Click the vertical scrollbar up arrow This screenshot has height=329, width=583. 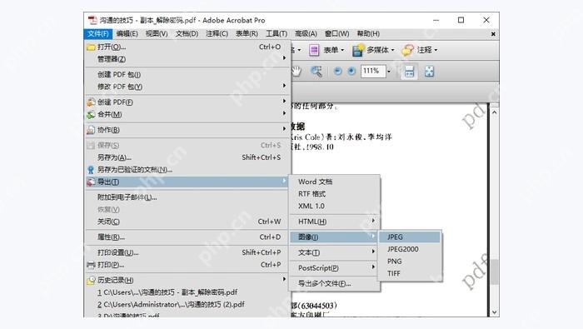(x=494, y=112)
